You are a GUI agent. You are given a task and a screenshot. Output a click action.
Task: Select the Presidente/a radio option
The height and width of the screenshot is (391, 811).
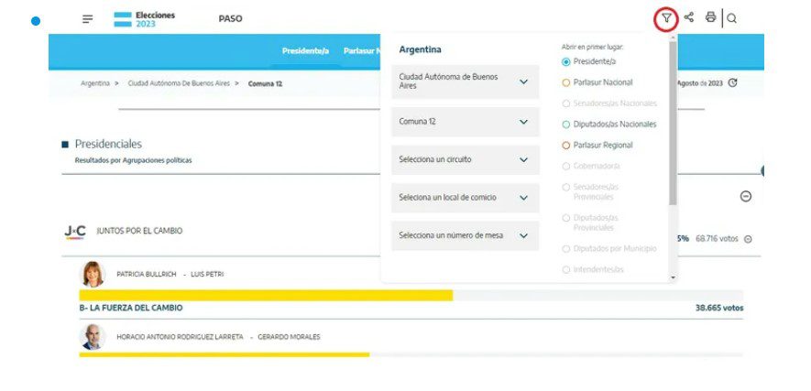tap(566, 61)
